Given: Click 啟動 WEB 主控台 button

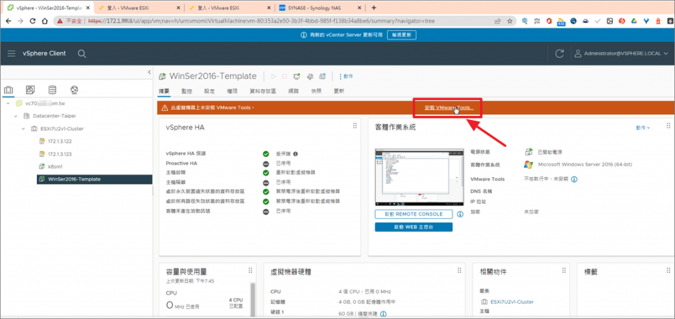Looking at the screenshot, I should pos(414,227).
